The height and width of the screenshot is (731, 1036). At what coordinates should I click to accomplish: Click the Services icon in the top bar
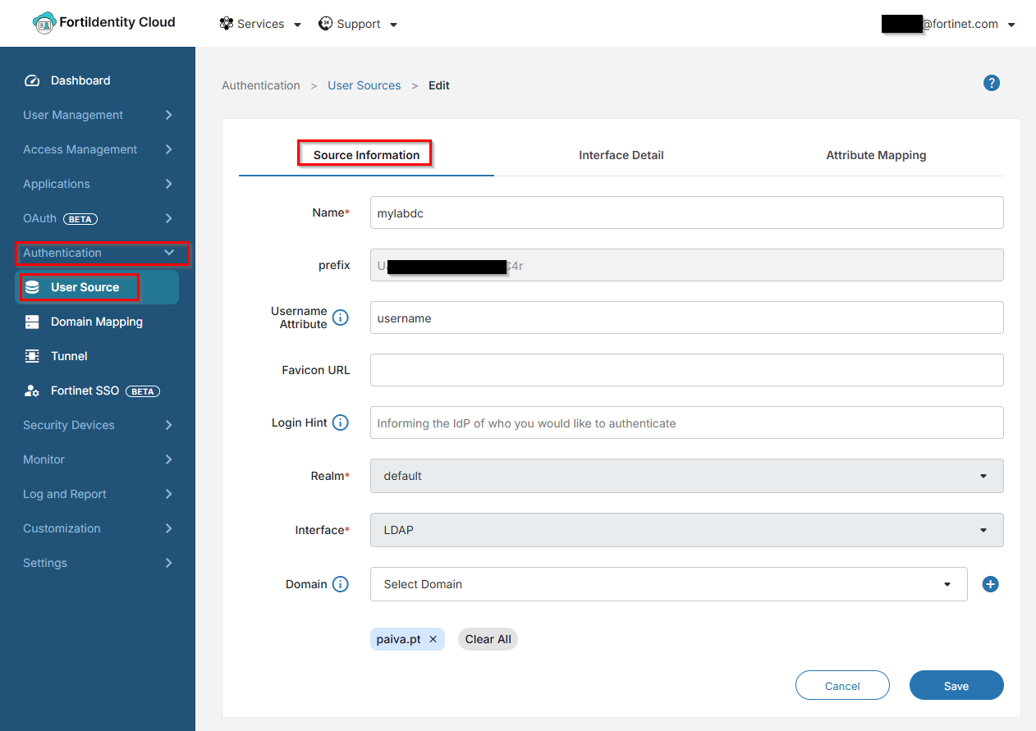click(227, 24)
